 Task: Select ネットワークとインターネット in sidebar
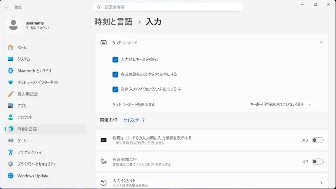pos(45,82)
